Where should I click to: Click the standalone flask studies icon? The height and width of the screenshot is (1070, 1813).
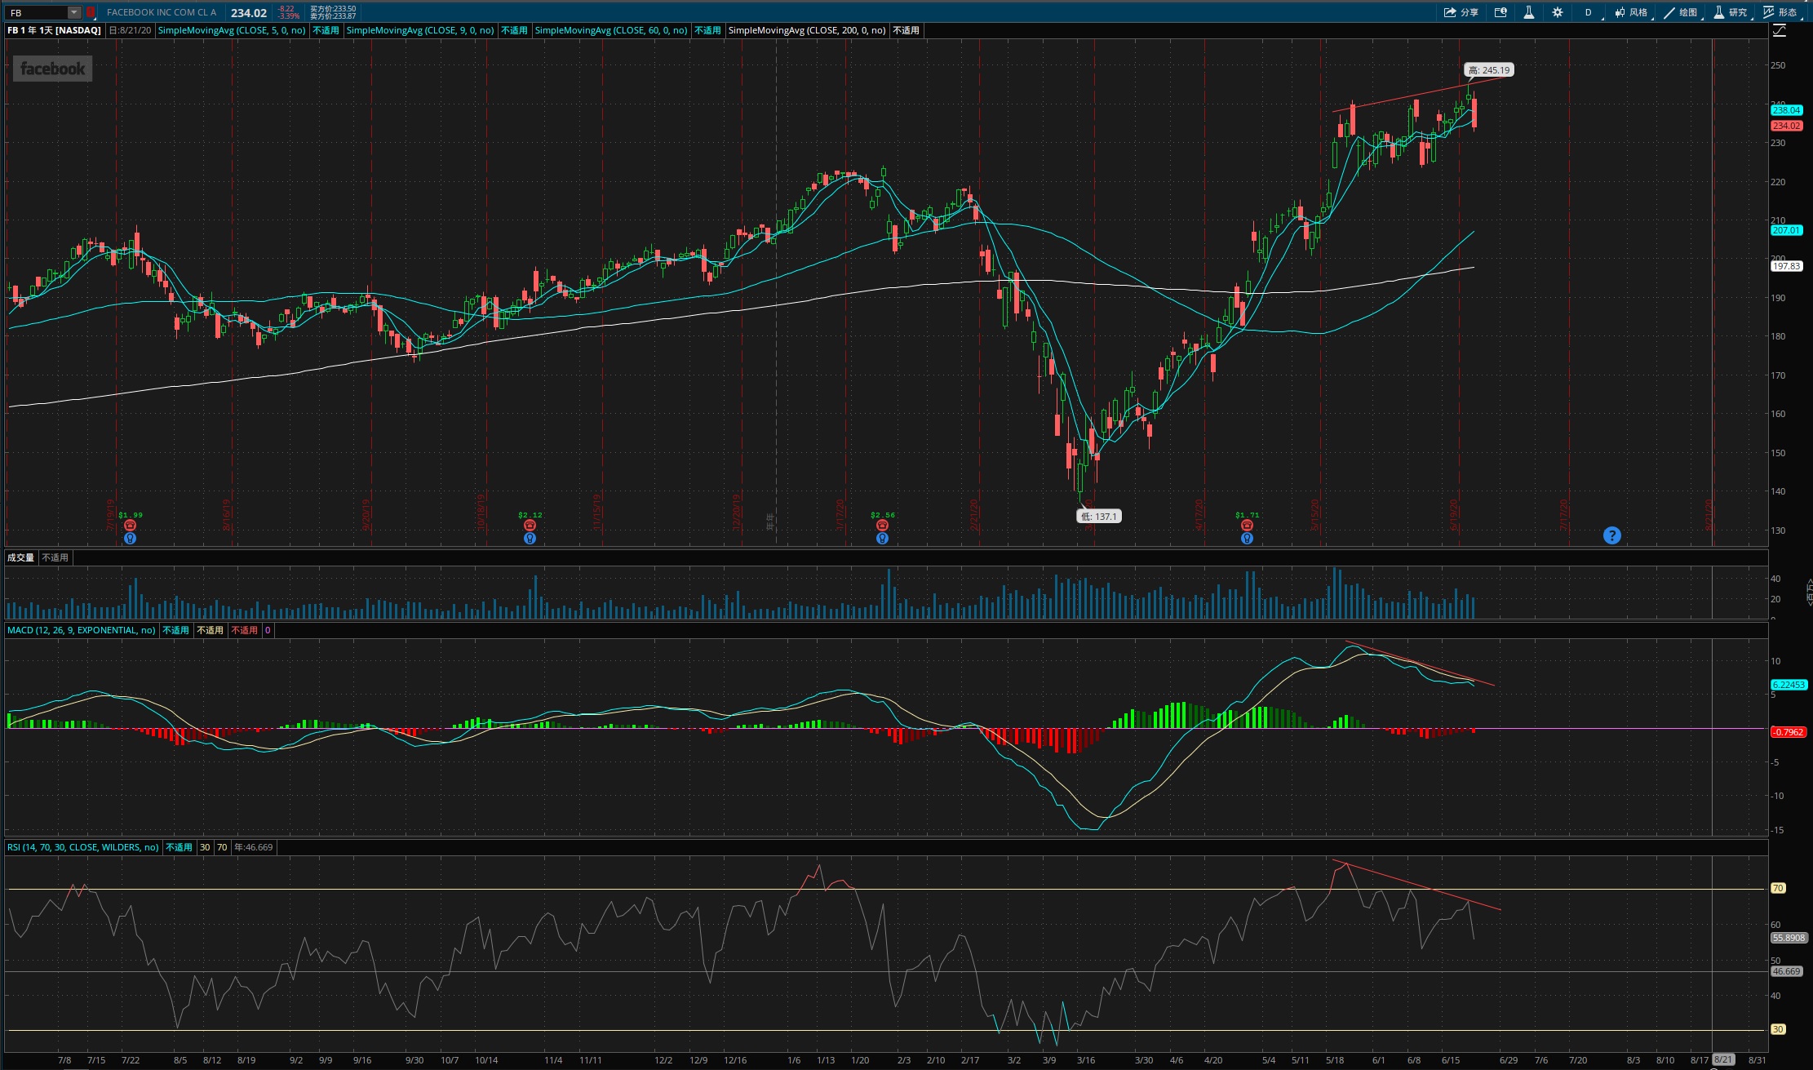coord(1528,12)
